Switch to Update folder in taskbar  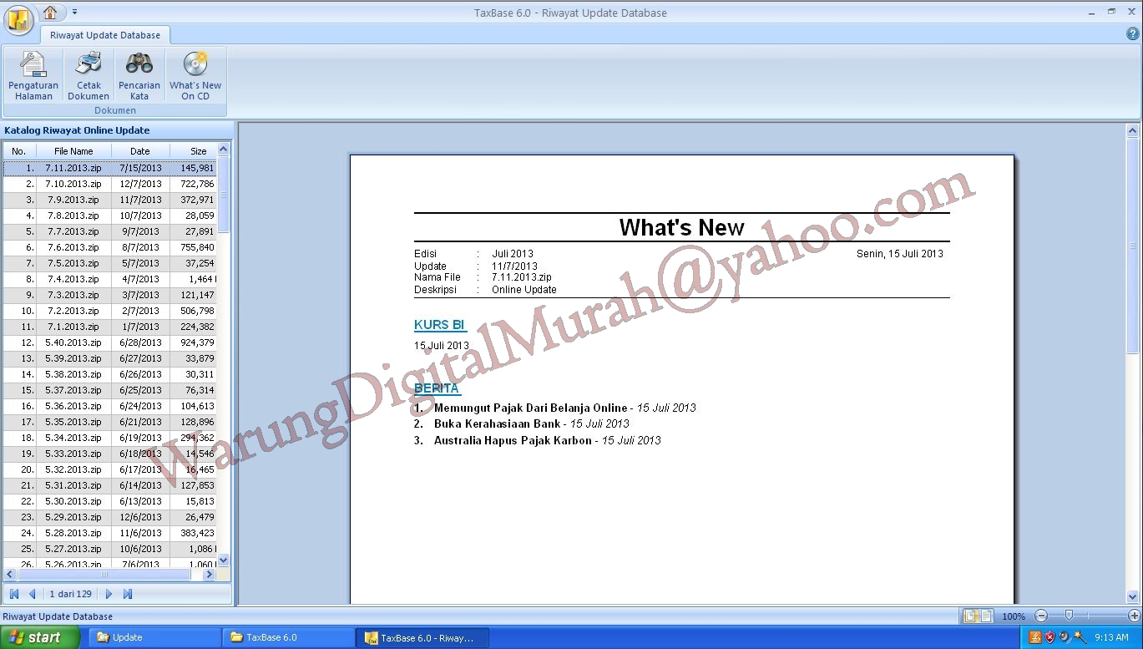point(154,637)
